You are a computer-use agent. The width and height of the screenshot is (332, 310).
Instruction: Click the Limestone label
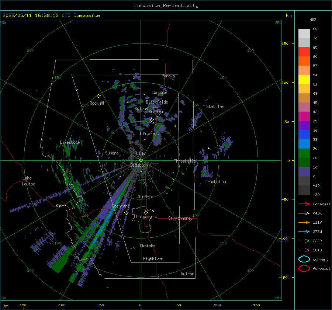click(70, 142)
